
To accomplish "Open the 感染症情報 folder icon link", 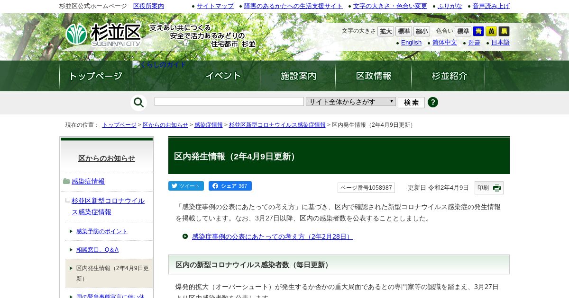I will [x=66, y=181].
